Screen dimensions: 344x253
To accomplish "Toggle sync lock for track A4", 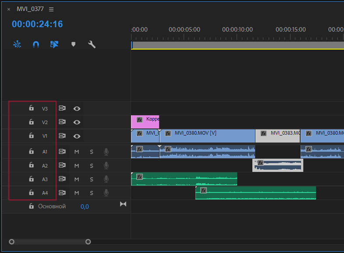I will [x=62, y=192].
